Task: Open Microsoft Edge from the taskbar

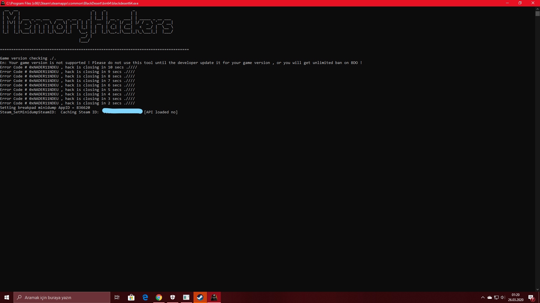Action: click(145, 297)
